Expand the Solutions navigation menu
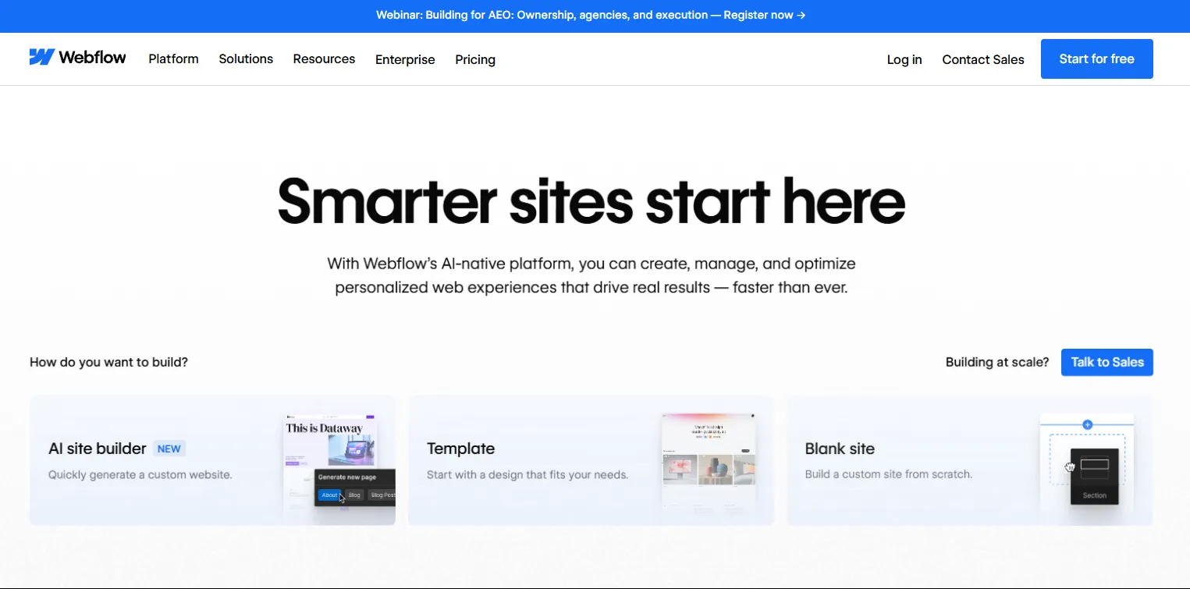This screenshot has width=1190, height=589. [x=246, y=59]
